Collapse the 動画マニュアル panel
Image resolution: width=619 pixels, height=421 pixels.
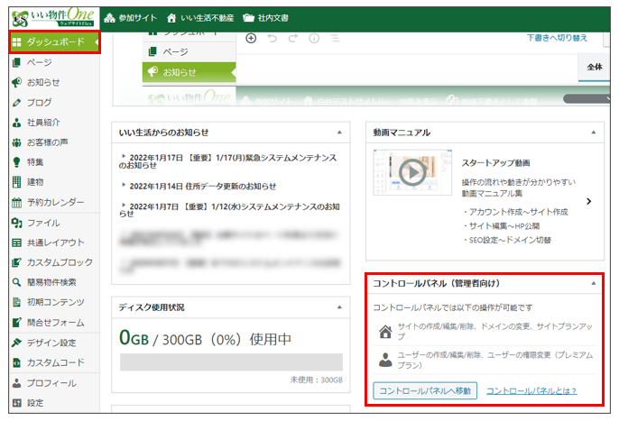(x=592, y=133)
